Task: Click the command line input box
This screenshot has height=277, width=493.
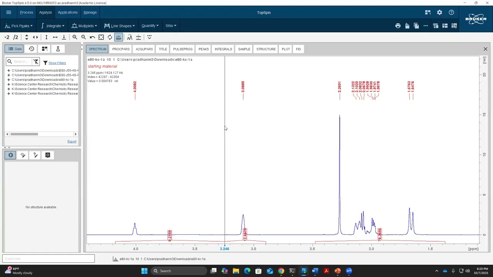Action: [49, 259]
